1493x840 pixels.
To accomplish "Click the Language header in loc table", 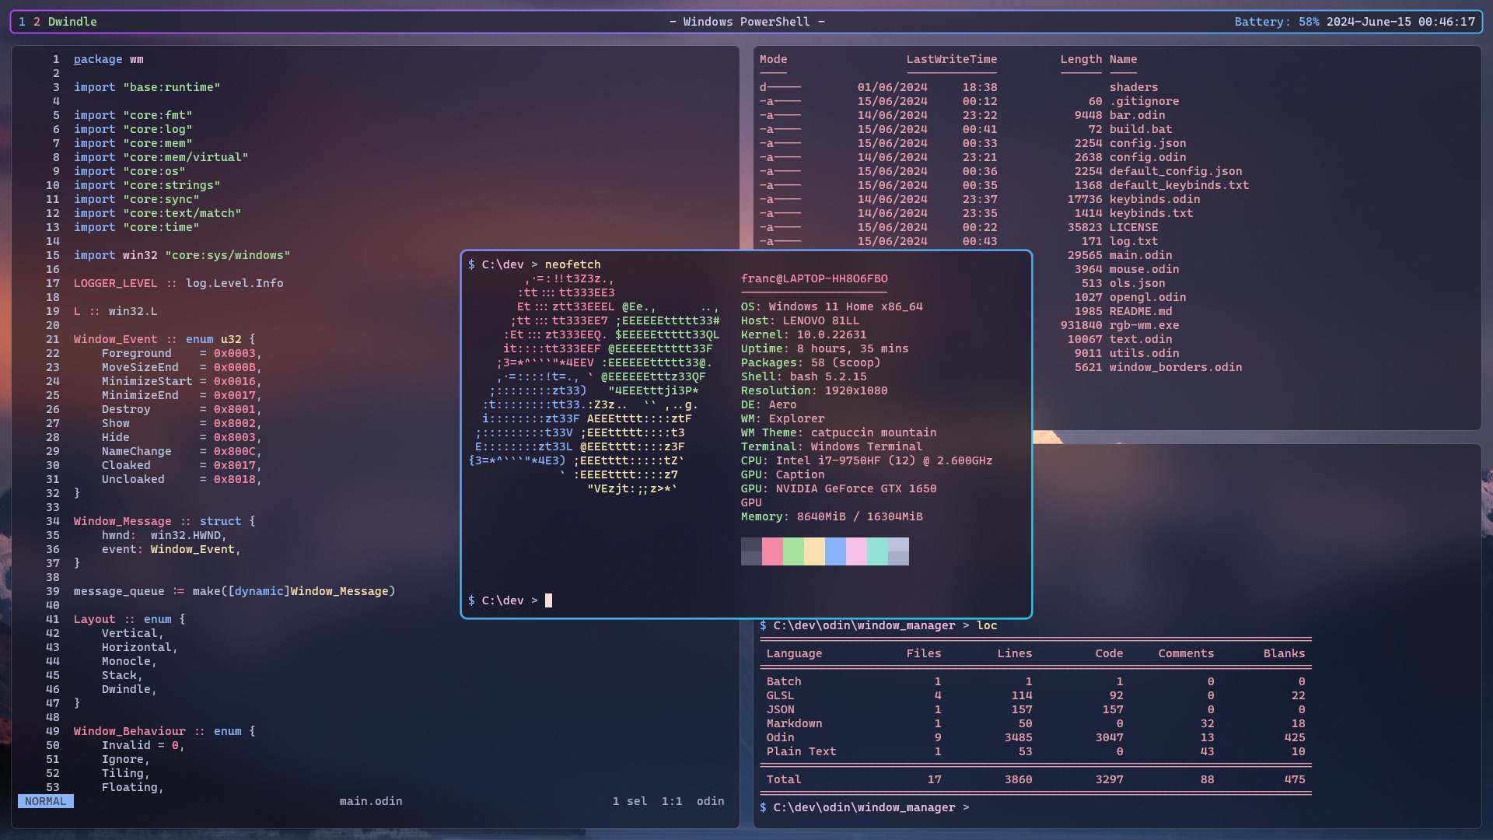I will [794, 653].
